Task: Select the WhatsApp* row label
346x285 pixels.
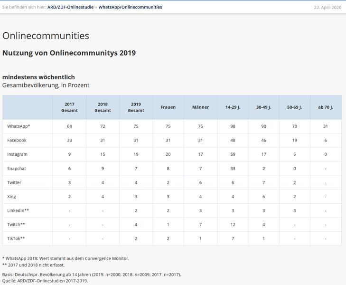Action: 19,126
